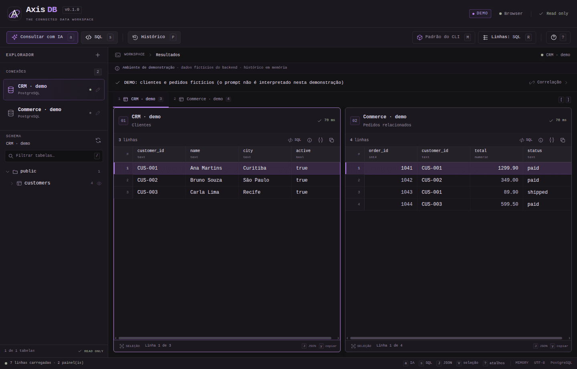This screenshot has height=369, width=577.
Task: Open Histórico
Action: 154,37
